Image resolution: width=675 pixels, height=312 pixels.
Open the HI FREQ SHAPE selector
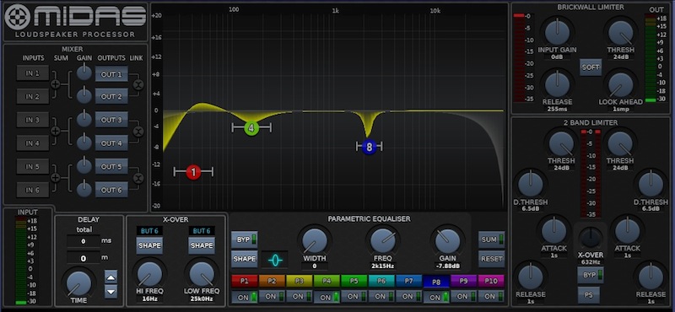coord(149,245)
